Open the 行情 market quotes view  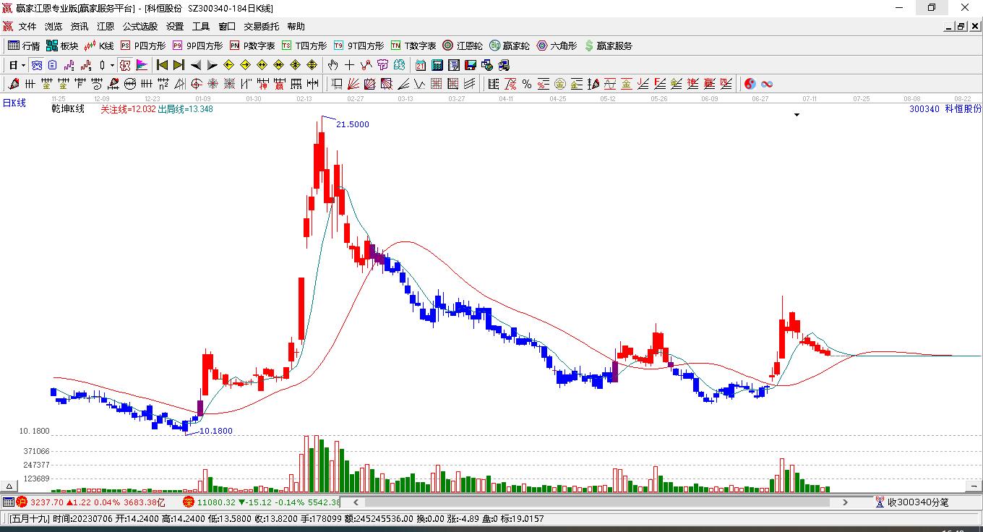click(24, 46)
